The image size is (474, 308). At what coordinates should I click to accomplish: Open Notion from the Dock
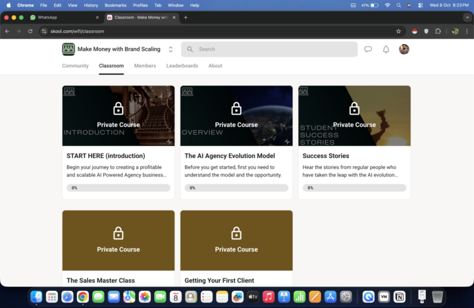tap(400, 297)
